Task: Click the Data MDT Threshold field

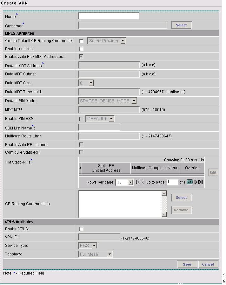Action: tap(109, 92)
